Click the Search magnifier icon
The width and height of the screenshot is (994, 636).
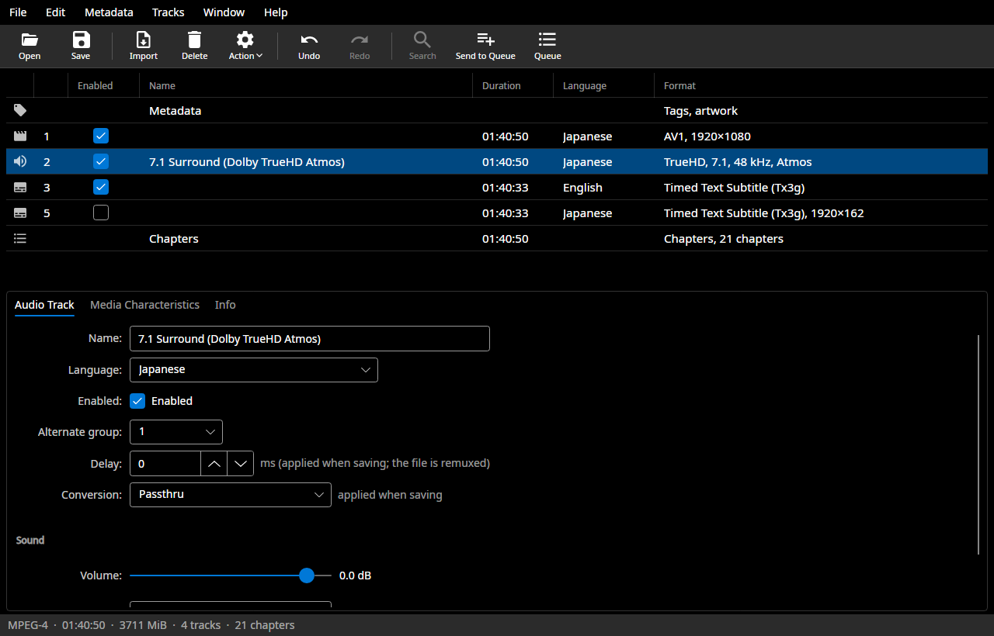click(422, 40)
